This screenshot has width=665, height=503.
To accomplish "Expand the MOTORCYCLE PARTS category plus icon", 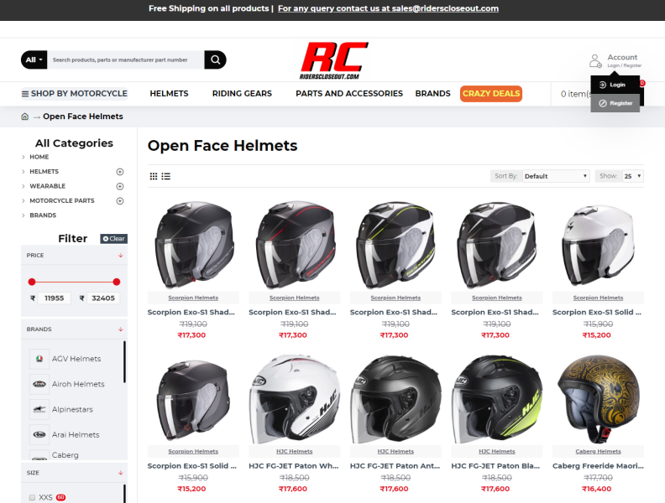I will [120, 200].
